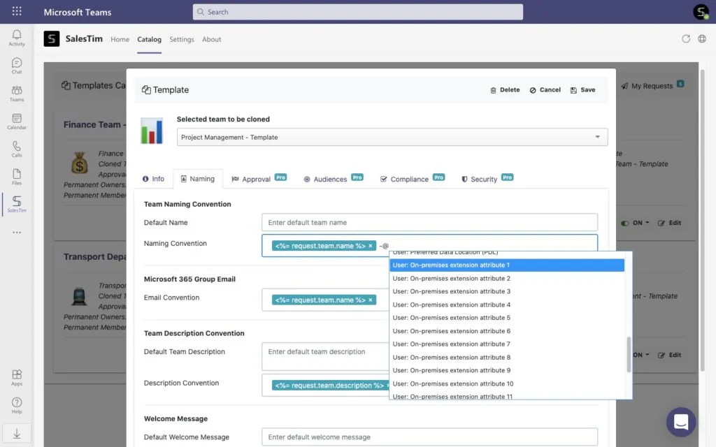Toggle the ON switch for Finance Team template

(x=624, y=223)
